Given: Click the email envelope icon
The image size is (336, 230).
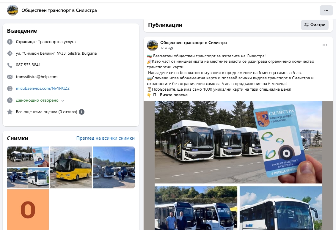Looking at the screenshot, I should point(10,77).
